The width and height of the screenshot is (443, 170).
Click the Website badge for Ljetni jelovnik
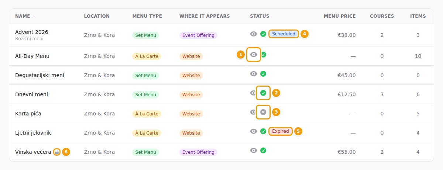[191, 133]
